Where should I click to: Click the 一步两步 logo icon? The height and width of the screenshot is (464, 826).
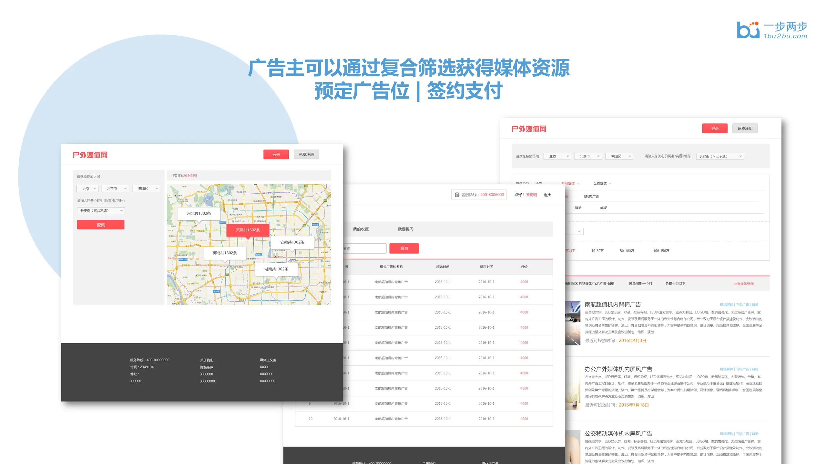(x=748, y=30)
